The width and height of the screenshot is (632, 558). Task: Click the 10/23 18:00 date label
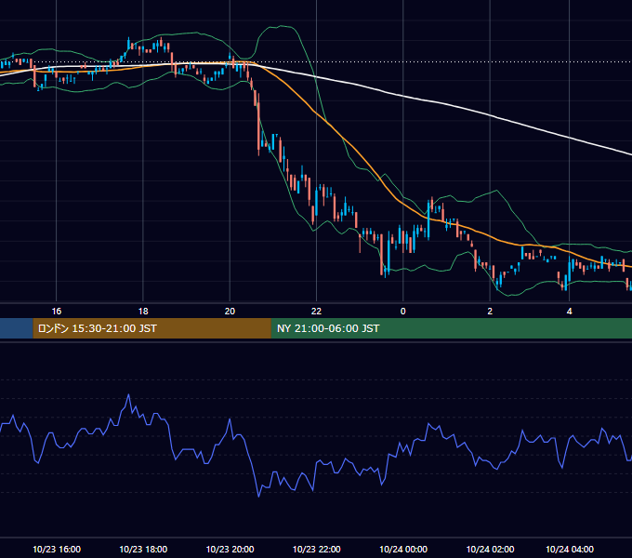click(x=143, y=549)
